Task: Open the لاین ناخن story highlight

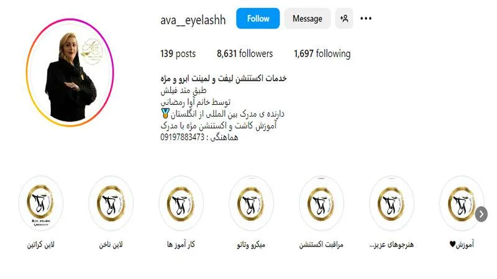Action: click(111, 203)
